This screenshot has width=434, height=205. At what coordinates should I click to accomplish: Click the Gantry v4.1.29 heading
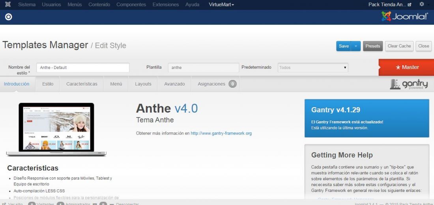(x=335, y=110)
